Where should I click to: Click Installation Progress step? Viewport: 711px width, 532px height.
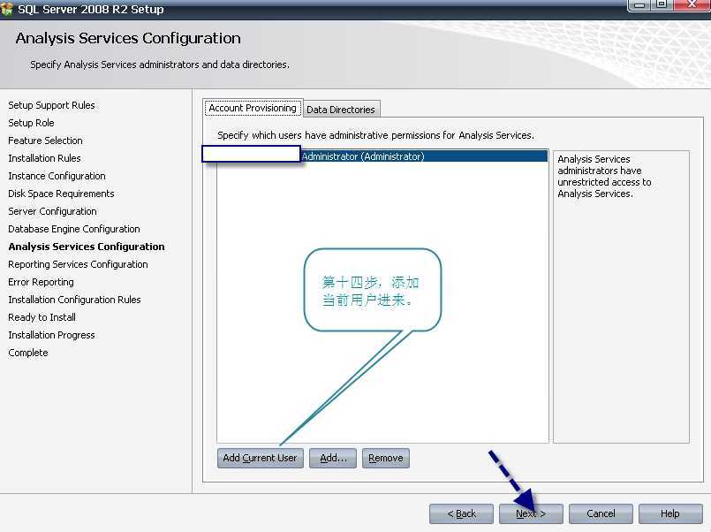[x=52, y=335]
